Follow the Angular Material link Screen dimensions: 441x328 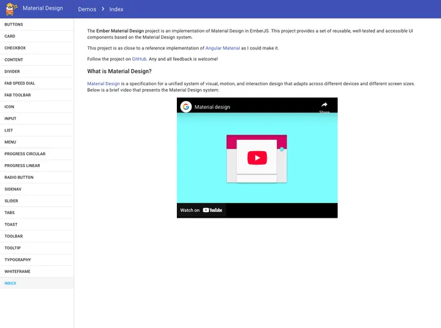222,48
